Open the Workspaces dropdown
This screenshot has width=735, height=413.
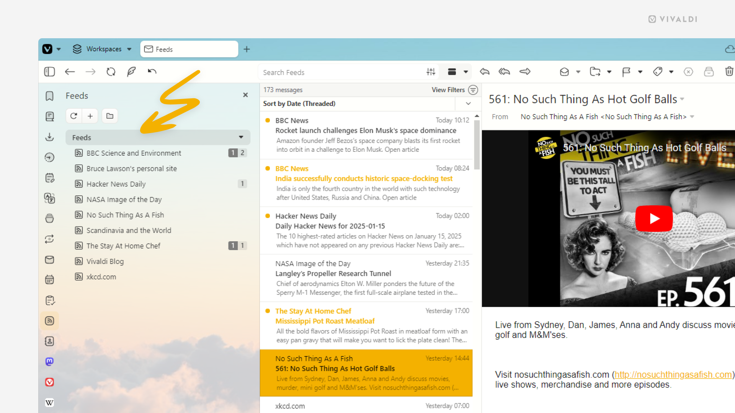[102, 49]
